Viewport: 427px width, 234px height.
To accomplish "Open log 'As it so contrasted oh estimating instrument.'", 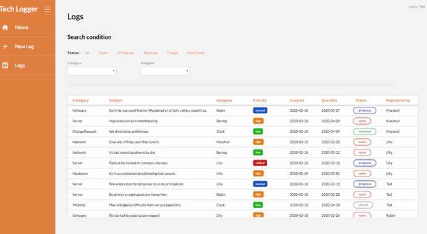I will pos(142,173).
